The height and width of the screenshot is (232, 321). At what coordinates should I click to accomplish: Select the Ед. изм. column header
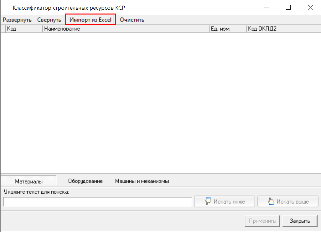pos(227,29)
